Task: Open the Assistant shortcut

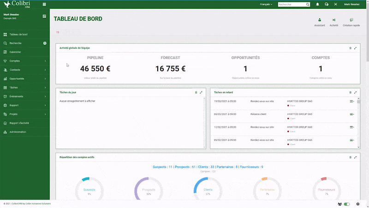Action: tap(320, 22)
